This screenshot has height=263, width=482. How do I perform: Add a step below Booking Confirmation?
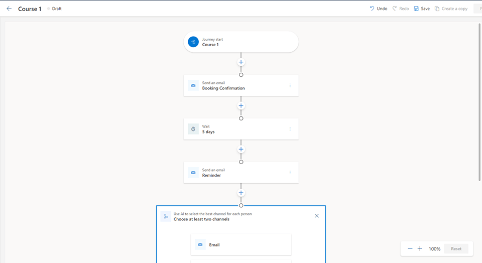(x=241, y=106)
